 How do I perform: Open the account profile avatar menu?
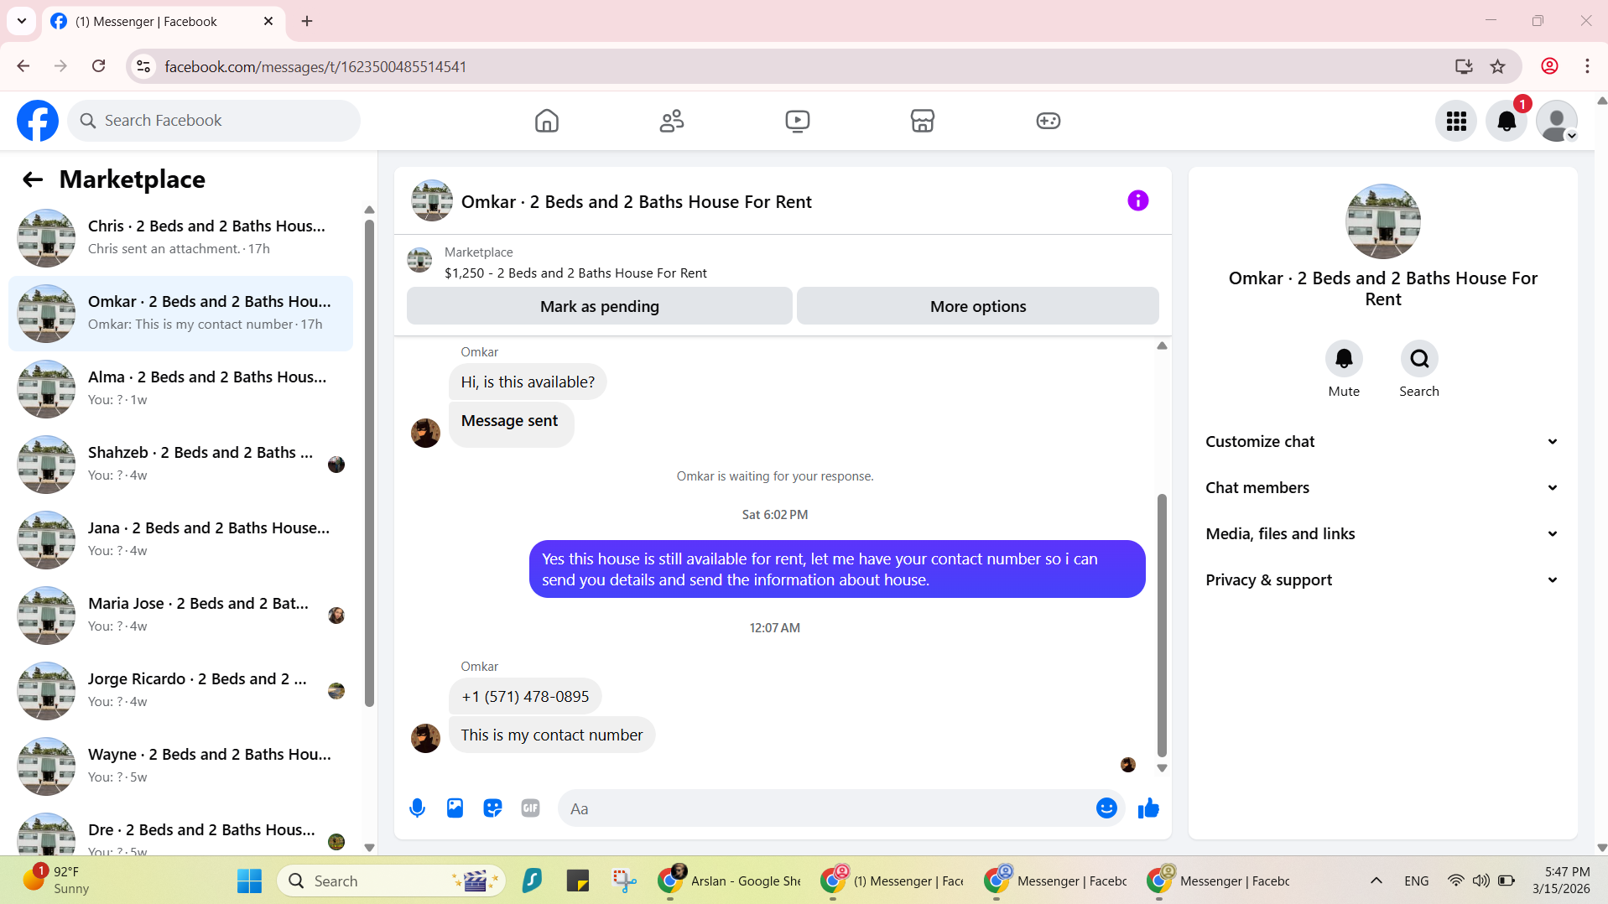1557,121
